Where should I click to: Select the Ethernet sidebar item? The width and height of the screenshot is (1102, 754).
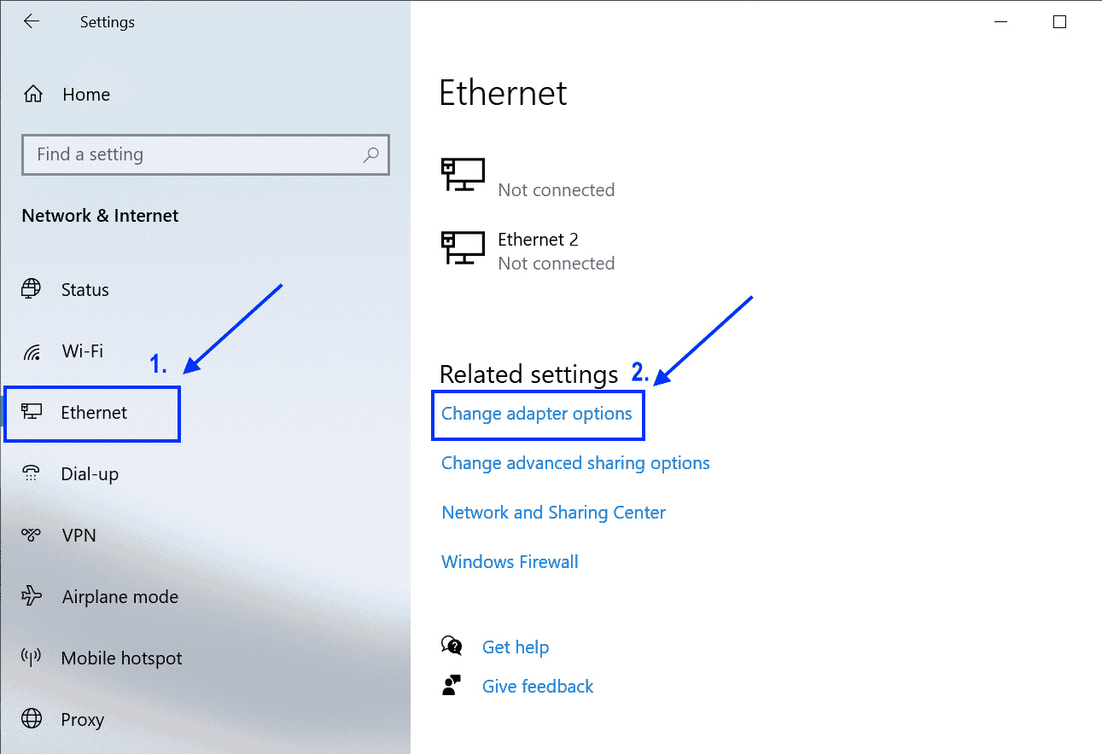[92, 413]
